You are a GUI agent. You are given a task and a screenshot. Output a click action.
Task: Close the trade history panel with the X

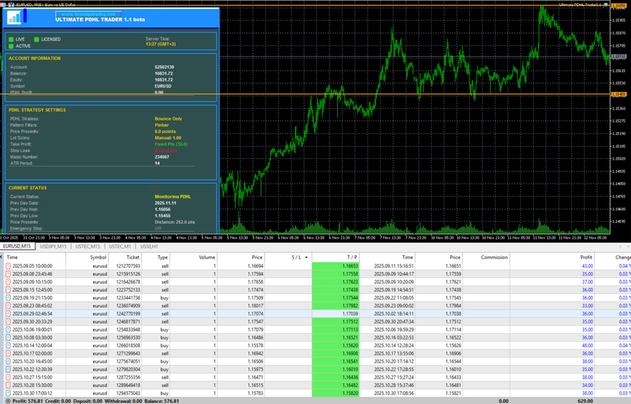pos(2,257)
